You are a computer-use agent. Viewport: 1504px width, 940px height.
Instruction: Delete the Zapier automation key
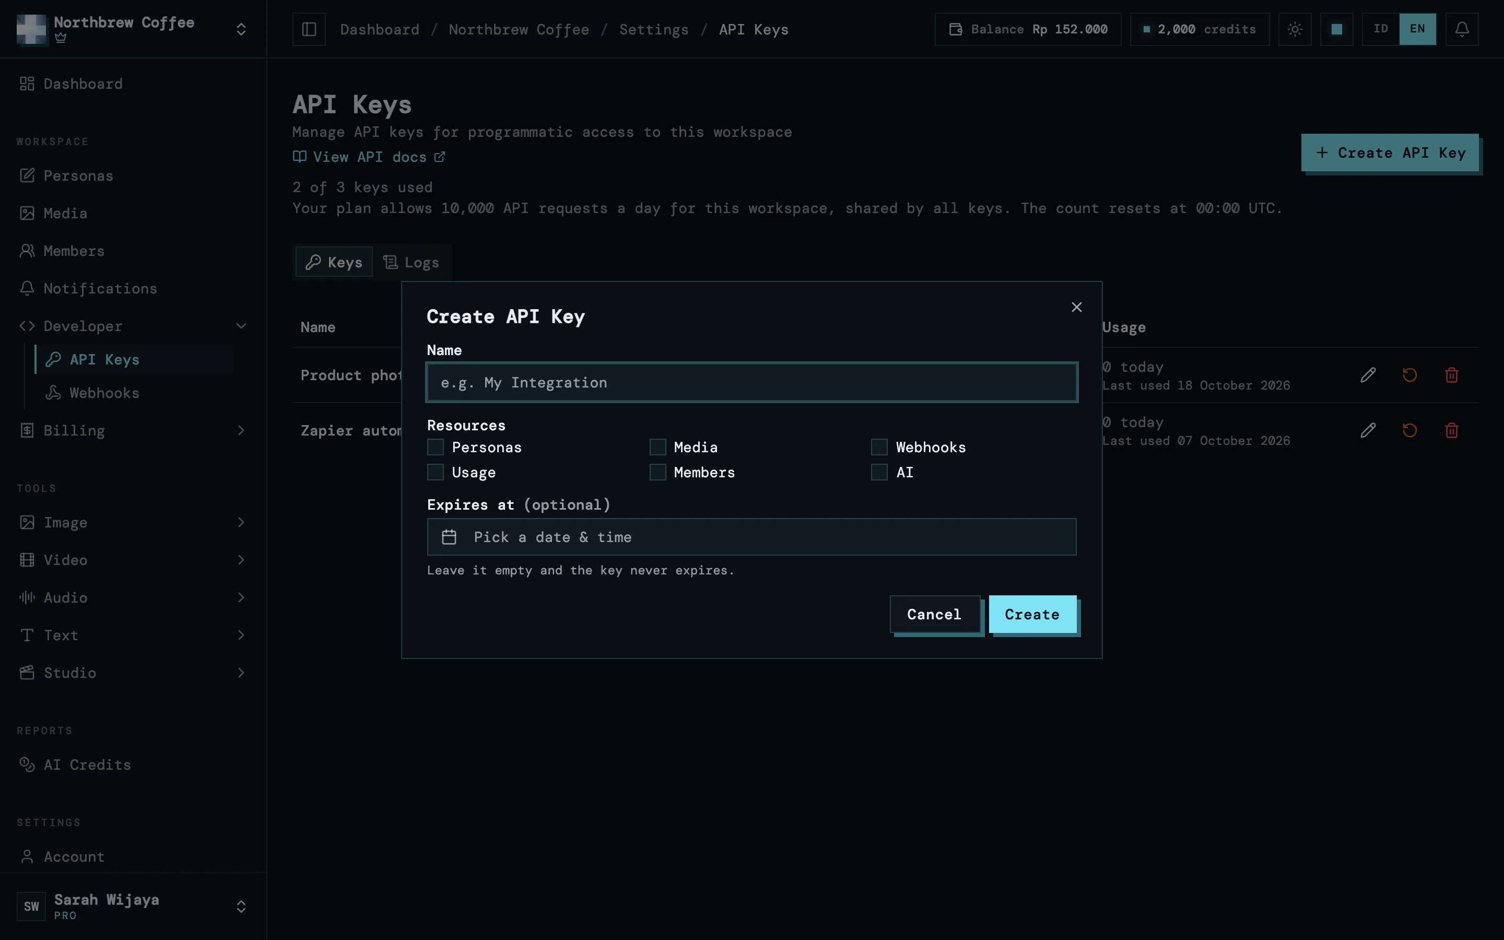1451,430
